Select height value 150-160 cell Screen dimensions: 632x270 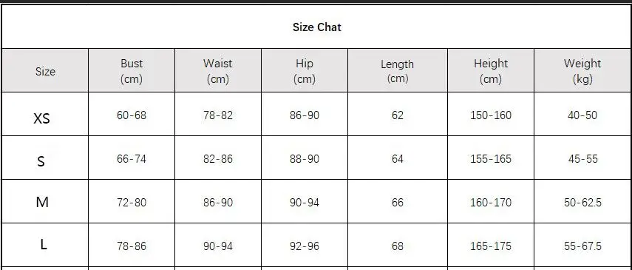point(491,114)
